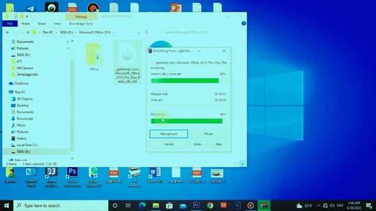
Task: Cancel the WinRAR extraction
Action: coord(169,144)
